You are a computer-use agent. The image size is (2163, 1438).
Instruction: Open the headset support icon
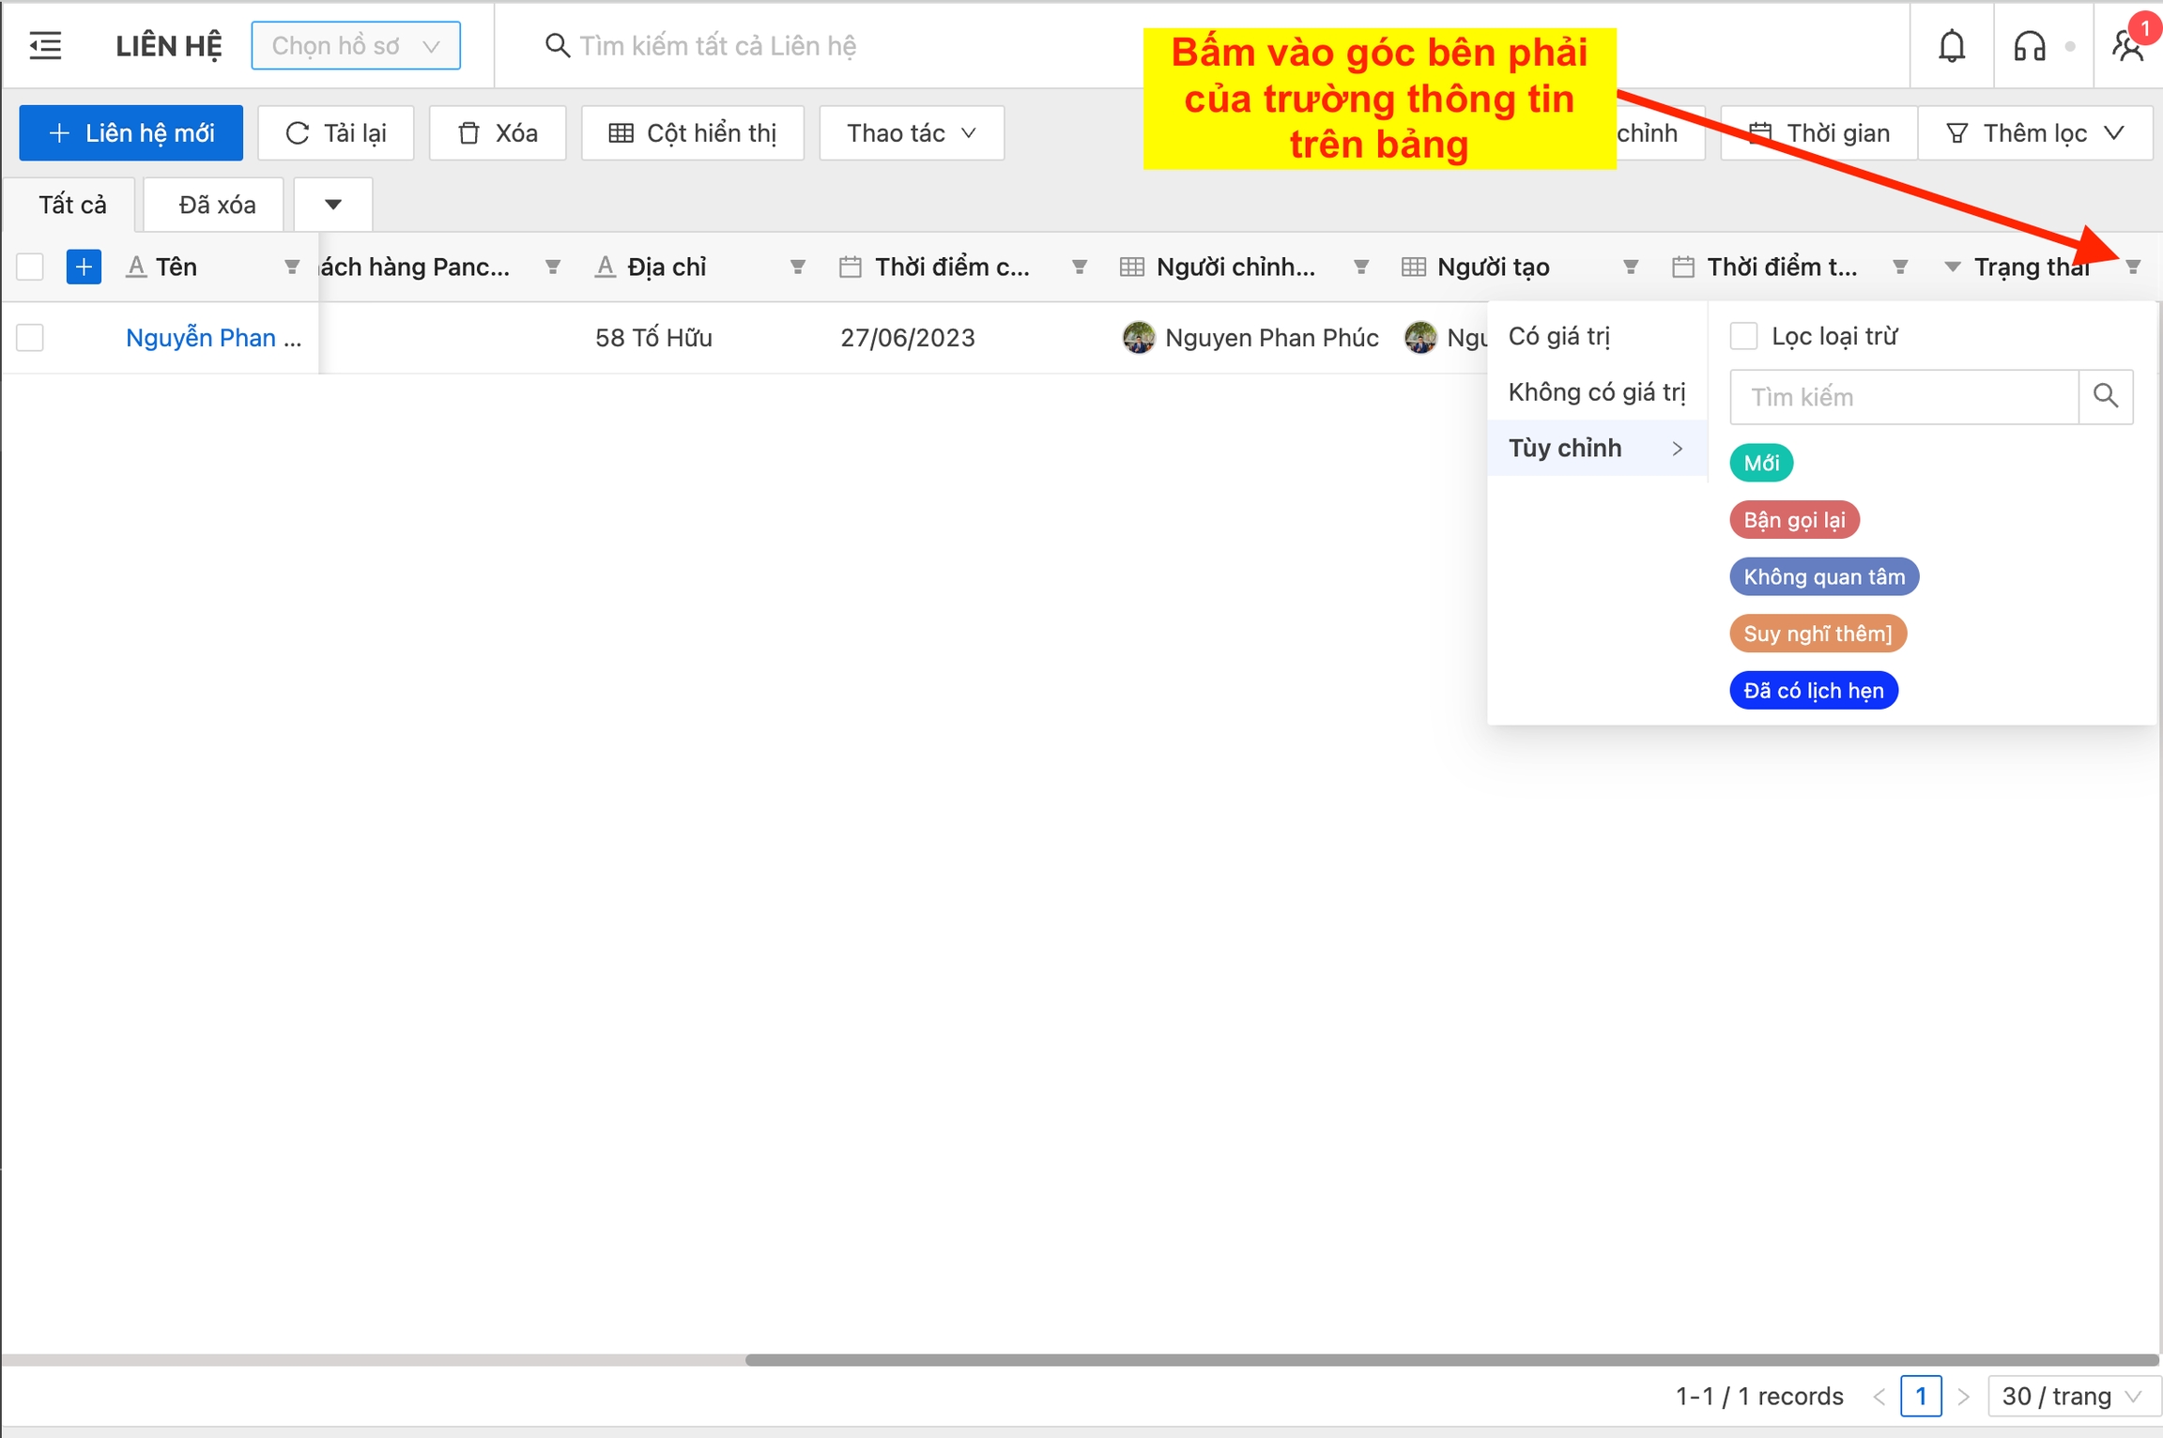(x=2029, y=45)
